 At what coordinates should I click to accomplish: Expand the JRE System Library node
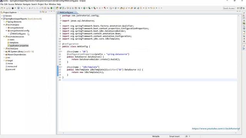coord(4,51)
